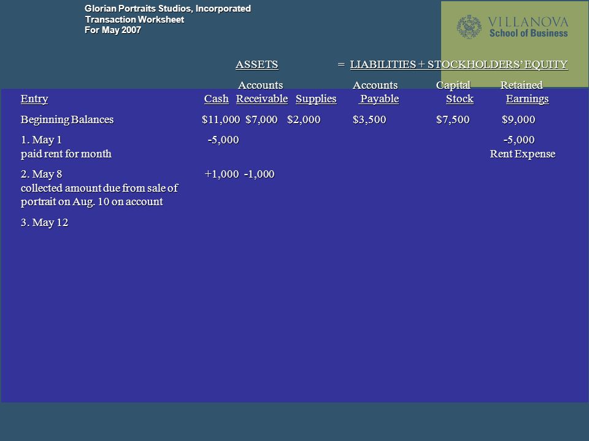The width and height of the screenshot is (589, 441).
Task: Click the '2. May 8' entry label
Action: point(41,175)
